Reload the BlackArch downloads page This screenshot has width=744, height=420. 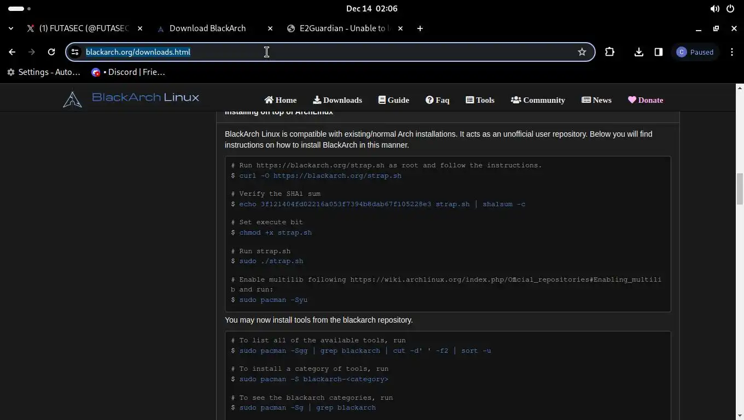tap(51, 52)
